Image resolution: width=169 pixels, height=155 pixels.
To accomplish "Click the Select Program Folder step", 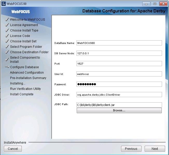I will pos(26,47).
